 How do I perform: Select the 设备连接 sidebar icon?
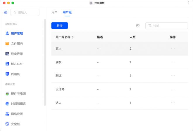coord(7,54)
